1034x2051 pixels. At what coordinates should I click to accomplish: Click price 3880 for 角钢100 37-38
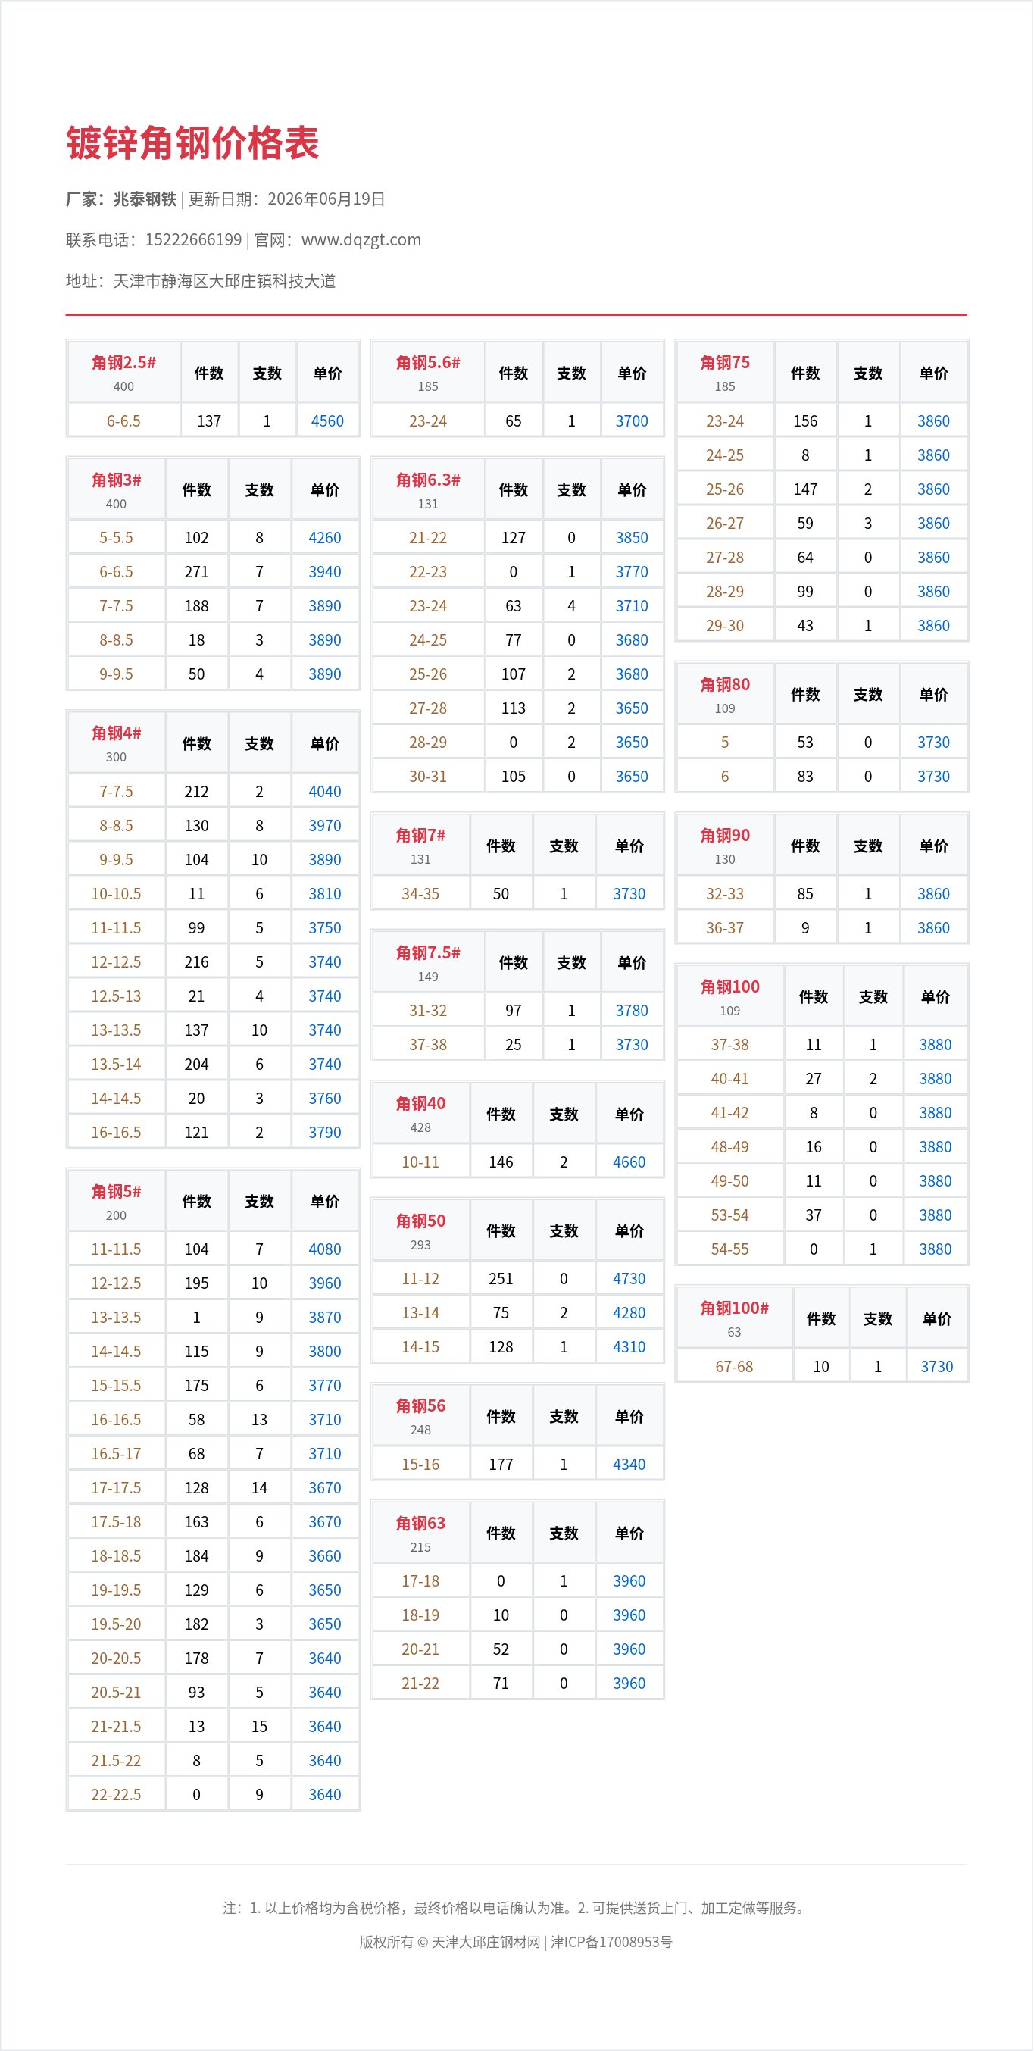(x=936, y=1046)
